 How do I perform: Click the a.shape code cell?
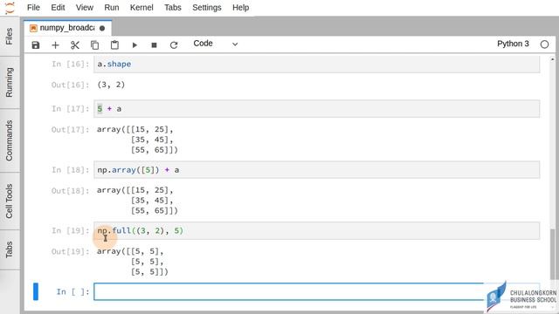[x=317, y=64]
